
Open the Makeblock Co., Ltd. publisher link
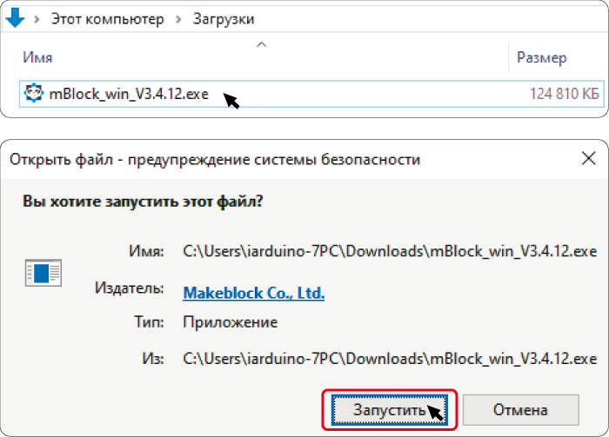click(254, 293)
